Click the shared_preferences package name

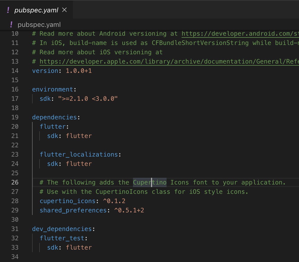click(x=73, y=210)
